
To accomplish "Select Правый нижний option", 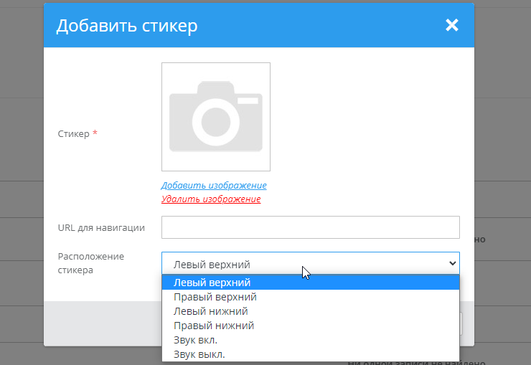I will click(214, 326).
